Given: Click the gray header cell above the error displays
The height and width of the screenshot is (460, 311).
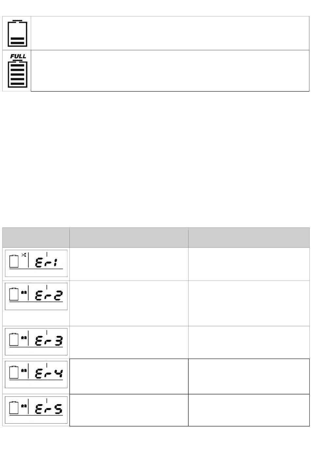Looking at the screenshot, I should tap(36, 237).
